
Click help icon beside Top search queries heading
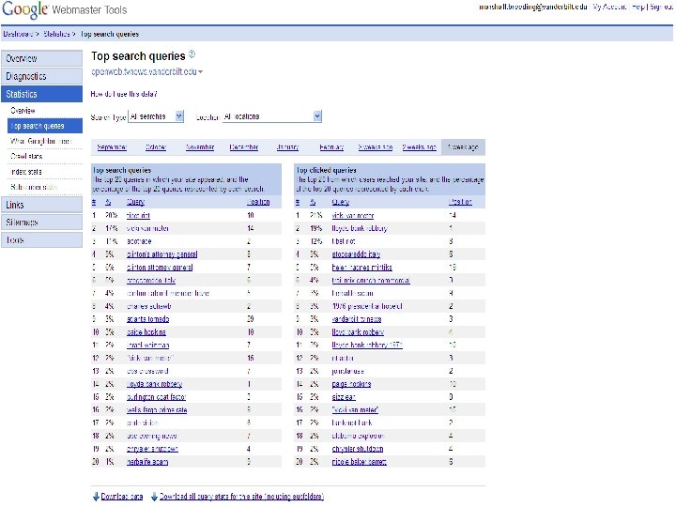pos(192,54)
